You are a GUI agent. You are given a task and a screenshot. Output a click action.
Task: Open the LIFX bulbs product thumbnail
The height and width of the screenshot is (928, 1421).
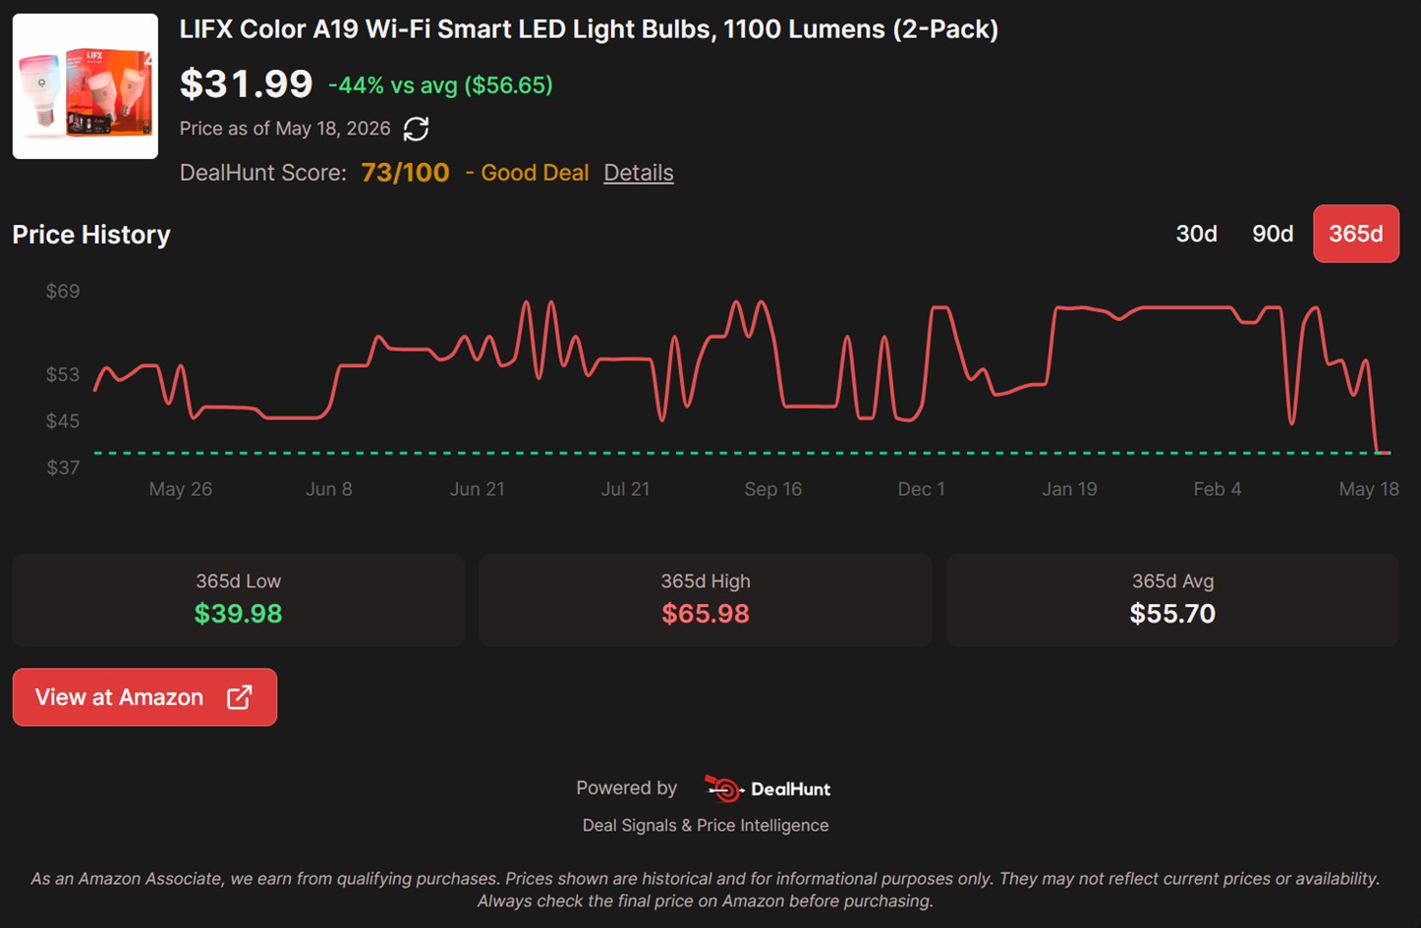point(85,86)
